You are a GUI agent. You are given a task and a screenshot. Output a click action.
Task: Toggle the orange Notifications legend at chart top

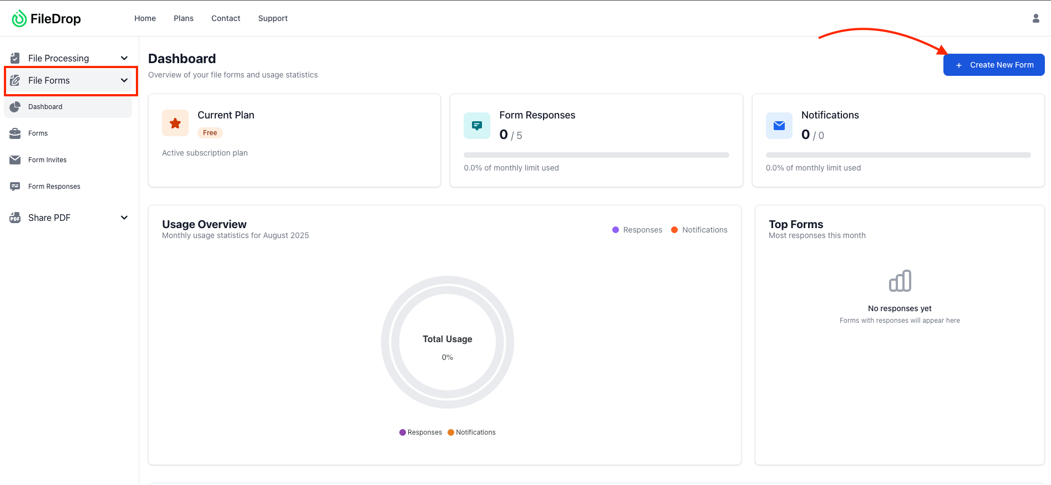pyautogui.click(x=699, y=230)
